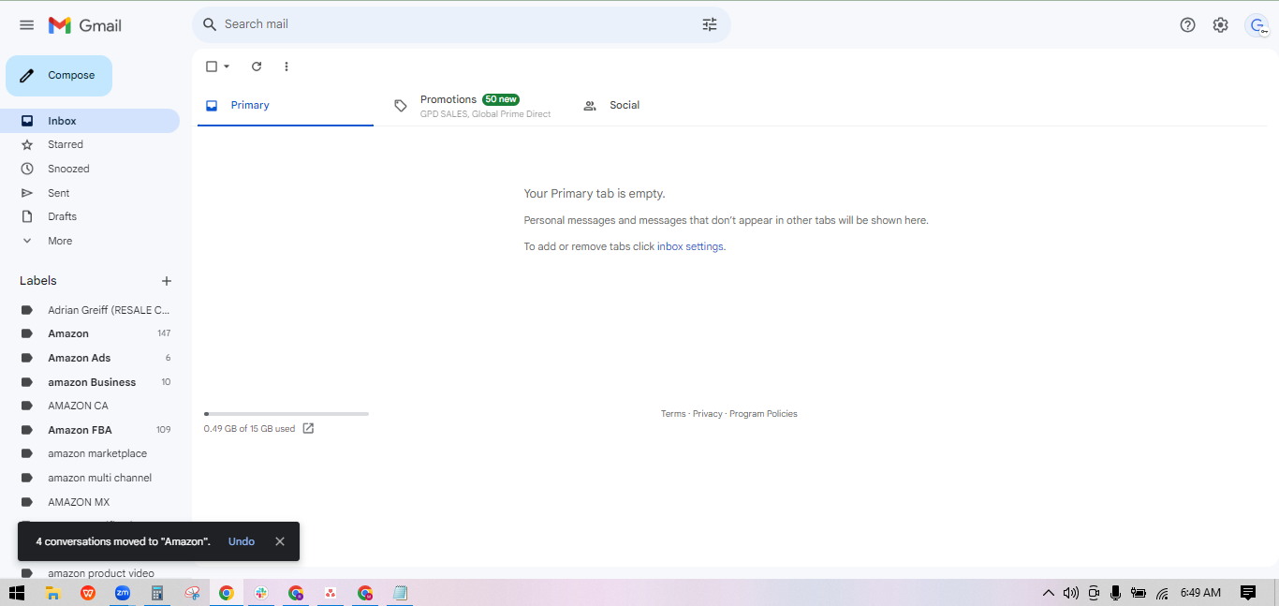Open the Action Center notifications icon
The image size is (1279, 606).
(1248, 593)
